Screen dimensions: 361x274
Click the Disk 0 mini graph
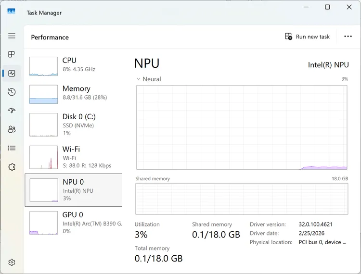point(43,125)
